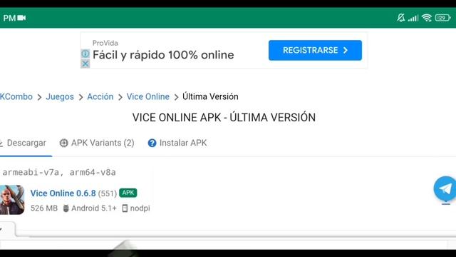Tap the screen recording camera icon

(x=21, y=18)
